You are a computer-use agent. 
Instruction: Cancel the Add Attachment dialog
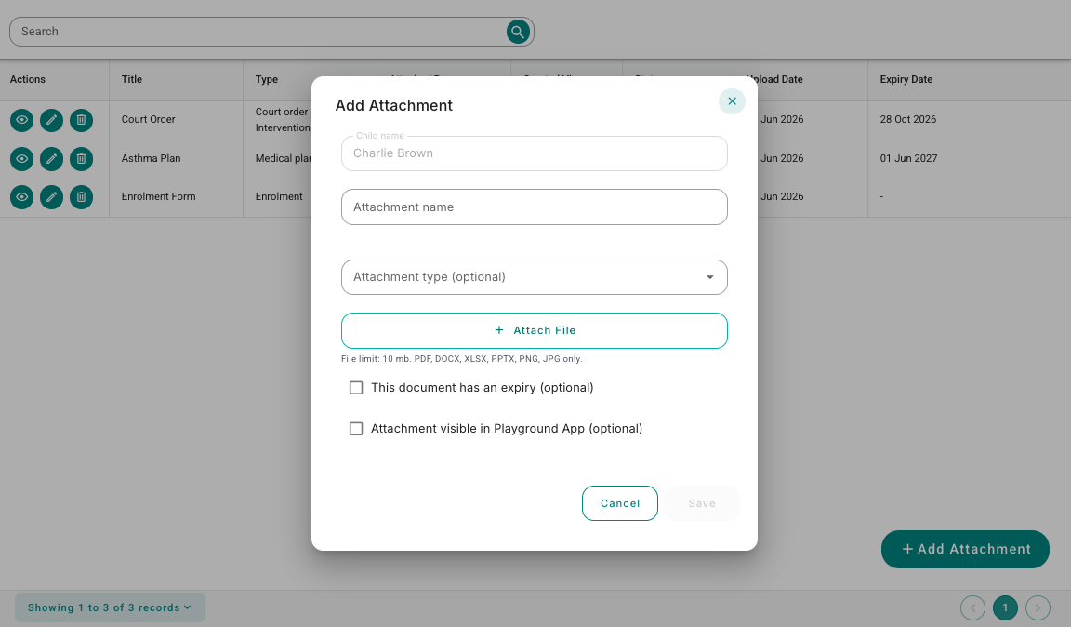pyautogui.click(x=619, y=503)
